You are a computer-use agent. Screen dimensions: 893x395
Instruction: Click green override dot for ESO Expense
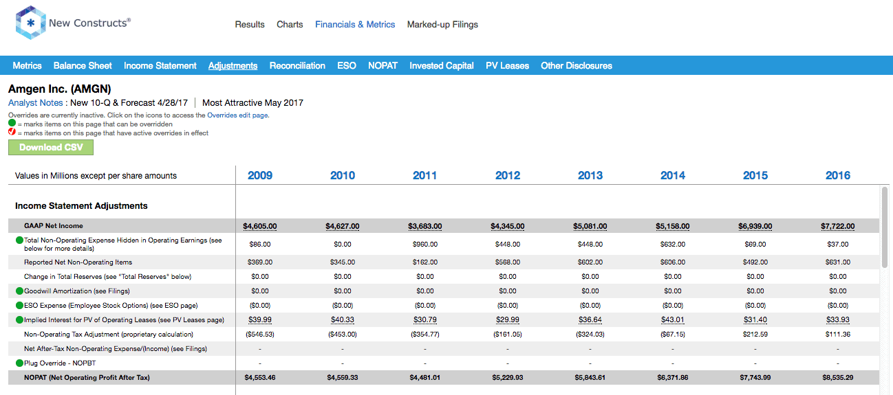[19, 306]
